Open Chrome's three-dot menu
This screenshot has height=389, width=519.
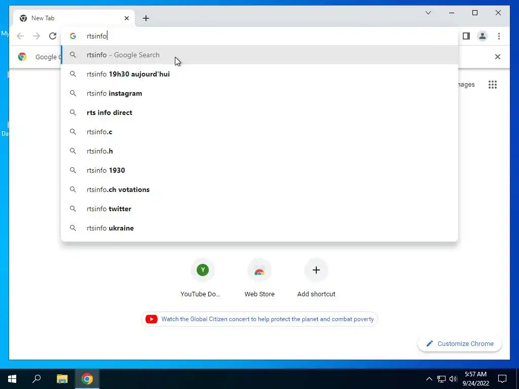(499, 36)
